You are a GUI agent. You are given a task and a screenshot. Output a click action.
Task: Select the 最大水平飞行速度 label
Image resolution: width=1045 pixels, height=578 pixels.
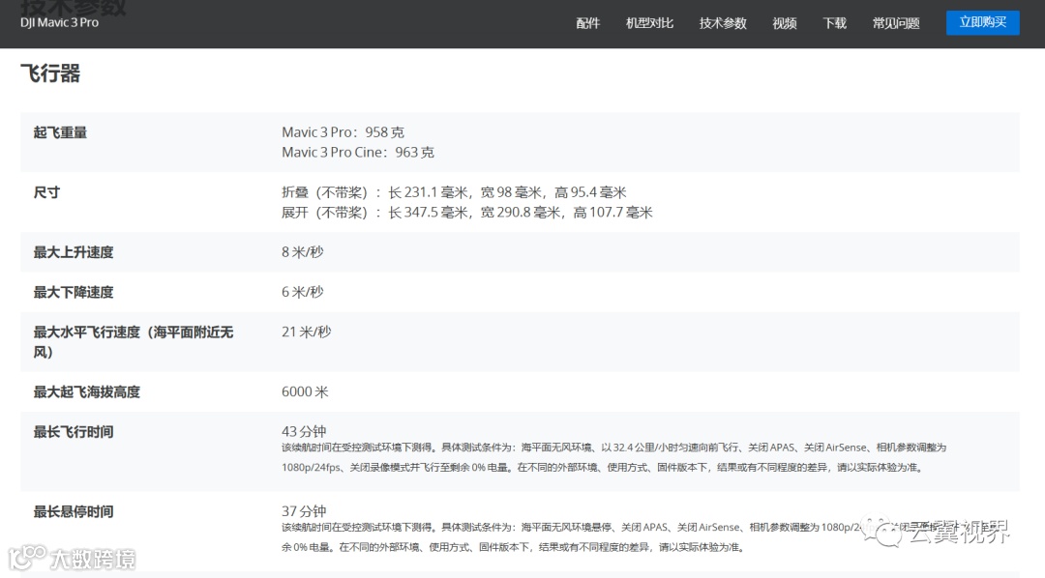(x=134, y=341)
